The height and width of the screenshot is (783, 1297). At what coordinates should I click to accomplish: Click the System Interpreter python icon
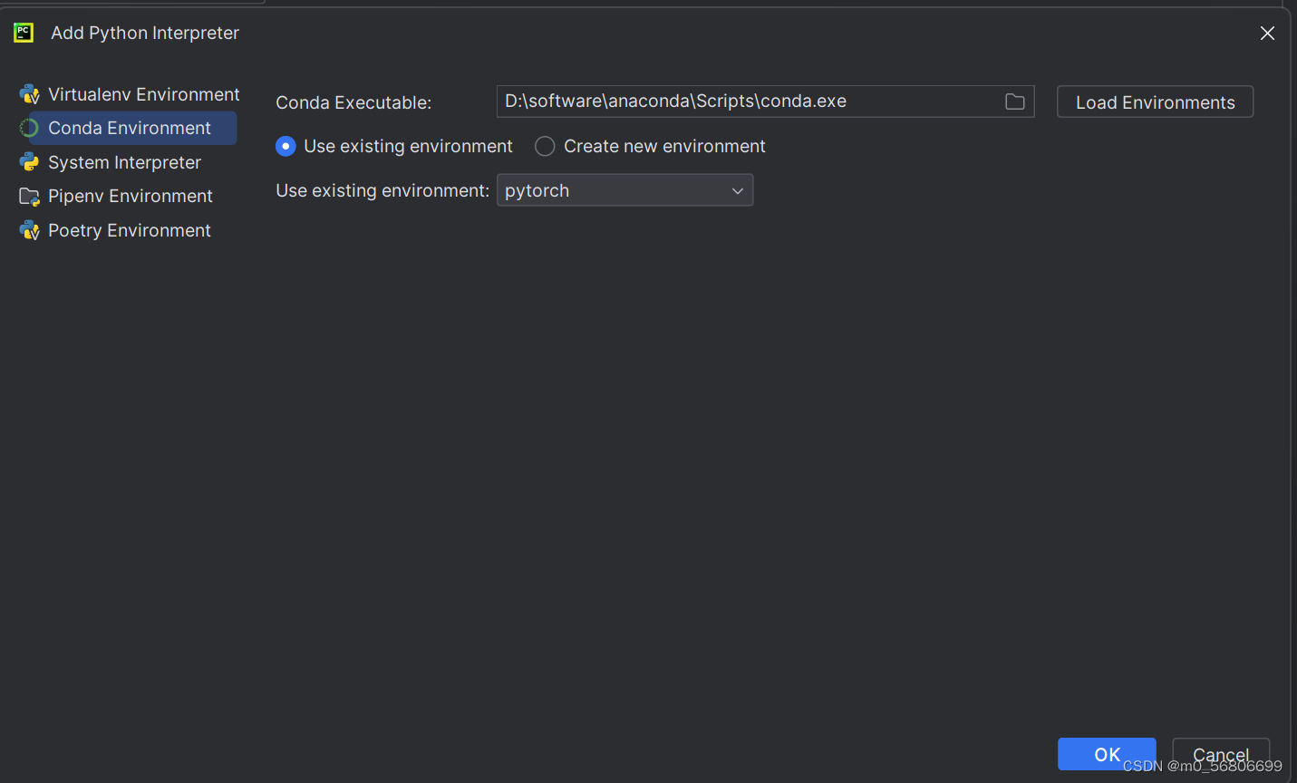29,162
